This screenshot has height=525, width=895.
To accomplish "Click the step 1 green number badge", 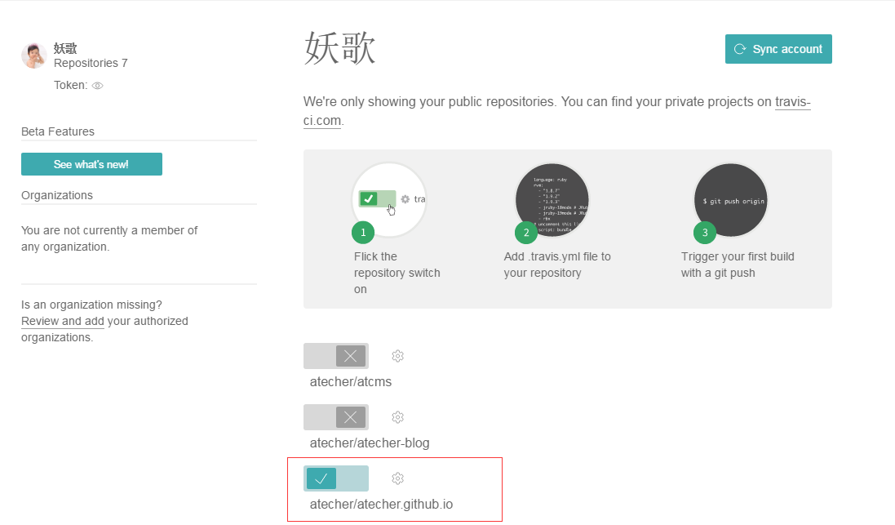I will [363, 233].
